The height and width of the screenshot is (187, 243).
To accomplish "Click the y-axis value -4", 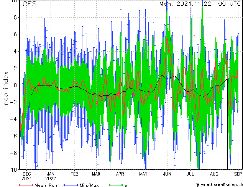I will 13,119.
